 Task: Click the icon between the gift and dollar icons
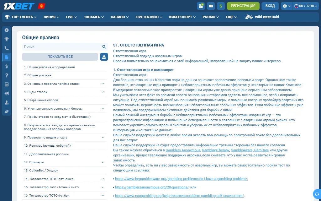[211, 6]
